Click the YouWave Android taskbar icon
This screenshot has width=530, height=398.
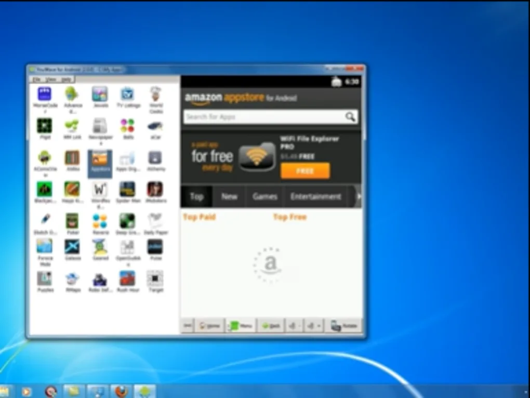144,392
